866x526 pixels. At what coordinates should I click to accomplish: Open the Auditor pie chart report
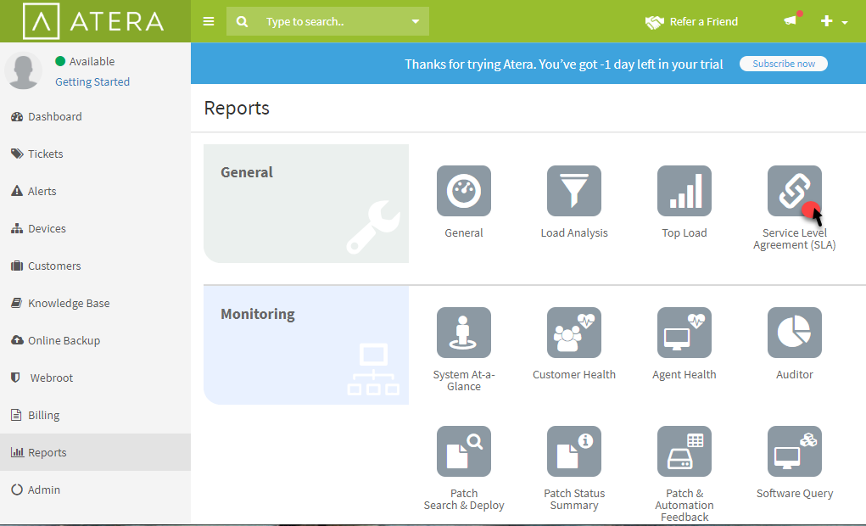tap(794, 333)
